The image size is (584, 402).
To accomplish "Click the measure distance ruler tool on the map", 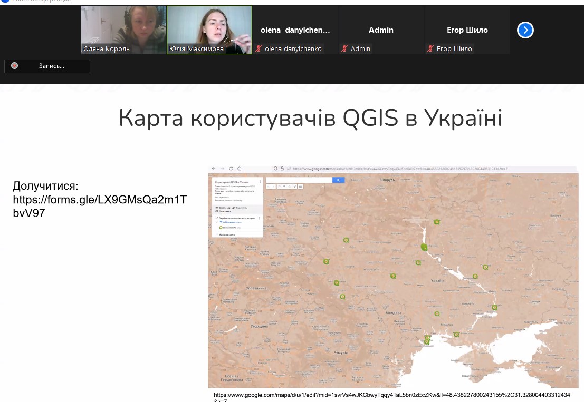I will 300,187.
